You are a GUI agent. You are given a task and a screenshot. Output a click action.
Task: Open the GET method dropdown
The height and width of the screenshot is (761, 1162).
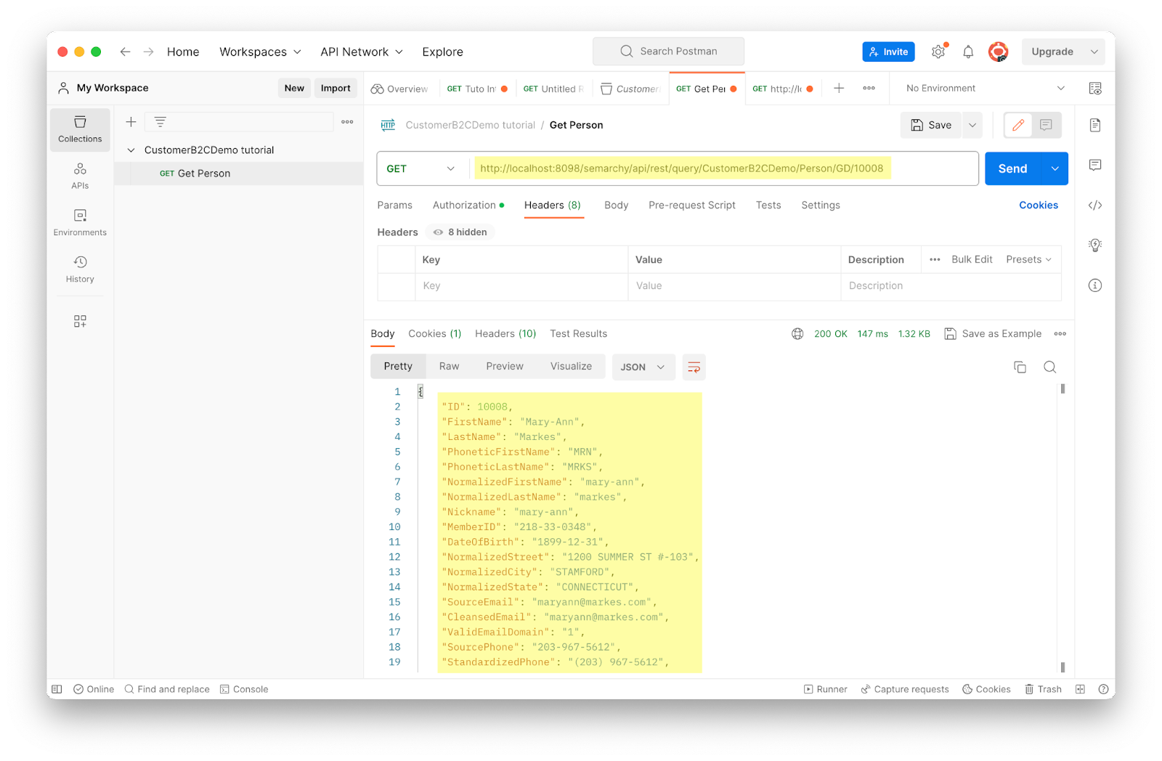(420, 168)
